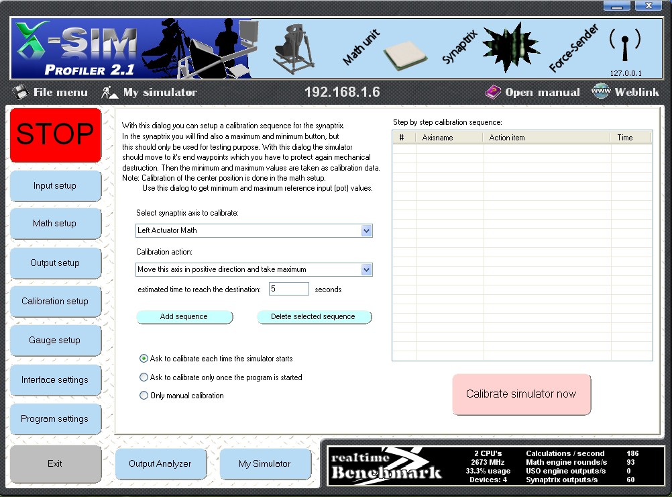This screenshot has height=497, width=672.
Task: Open the File menu
Action: point(60,92)
